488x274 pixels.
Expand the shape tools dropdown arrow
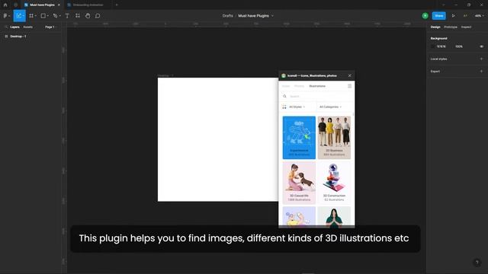tap(47, 16)
